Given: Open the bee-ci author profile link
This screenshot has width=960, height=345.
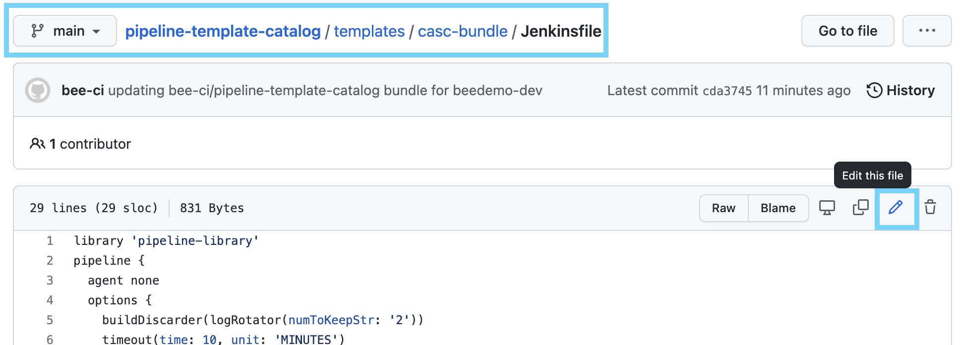Looking at the screenshot, I should point(82,90).
